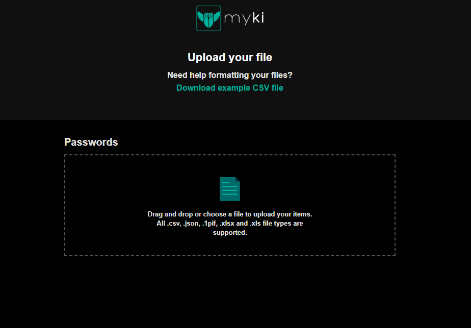Open the Download example CSV file link
Viewport: 471px width, 328px height.
pyautogui.click(x=230, y=88)
